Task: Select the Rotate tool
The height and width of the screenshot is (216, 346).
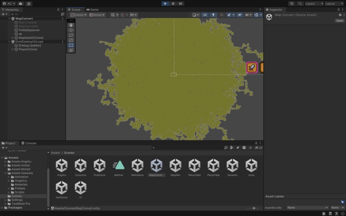Action: [x=71, y=35]
